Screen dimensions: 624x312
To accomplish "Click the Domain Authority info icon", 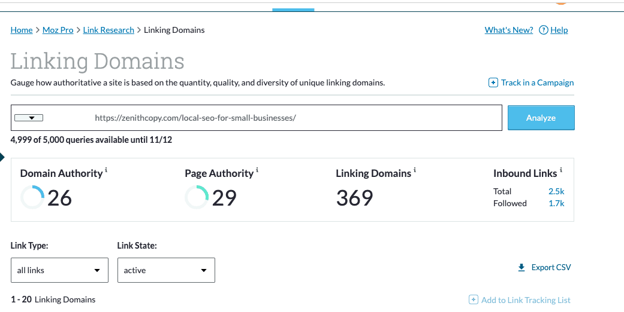I will pos(106,170).
